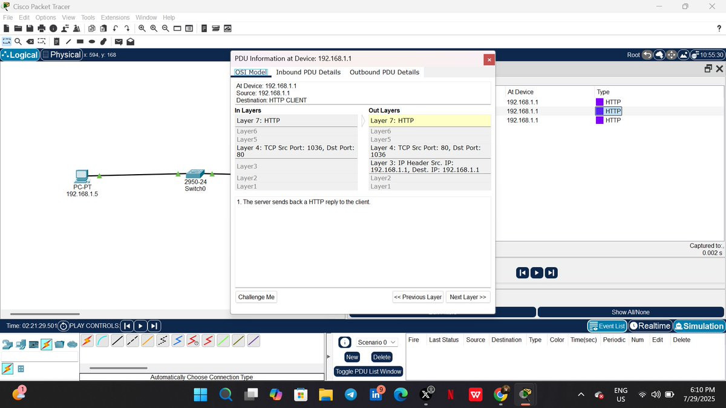Open the Options menu
This screenshot has height=408, width=726.
click(45, 18)
